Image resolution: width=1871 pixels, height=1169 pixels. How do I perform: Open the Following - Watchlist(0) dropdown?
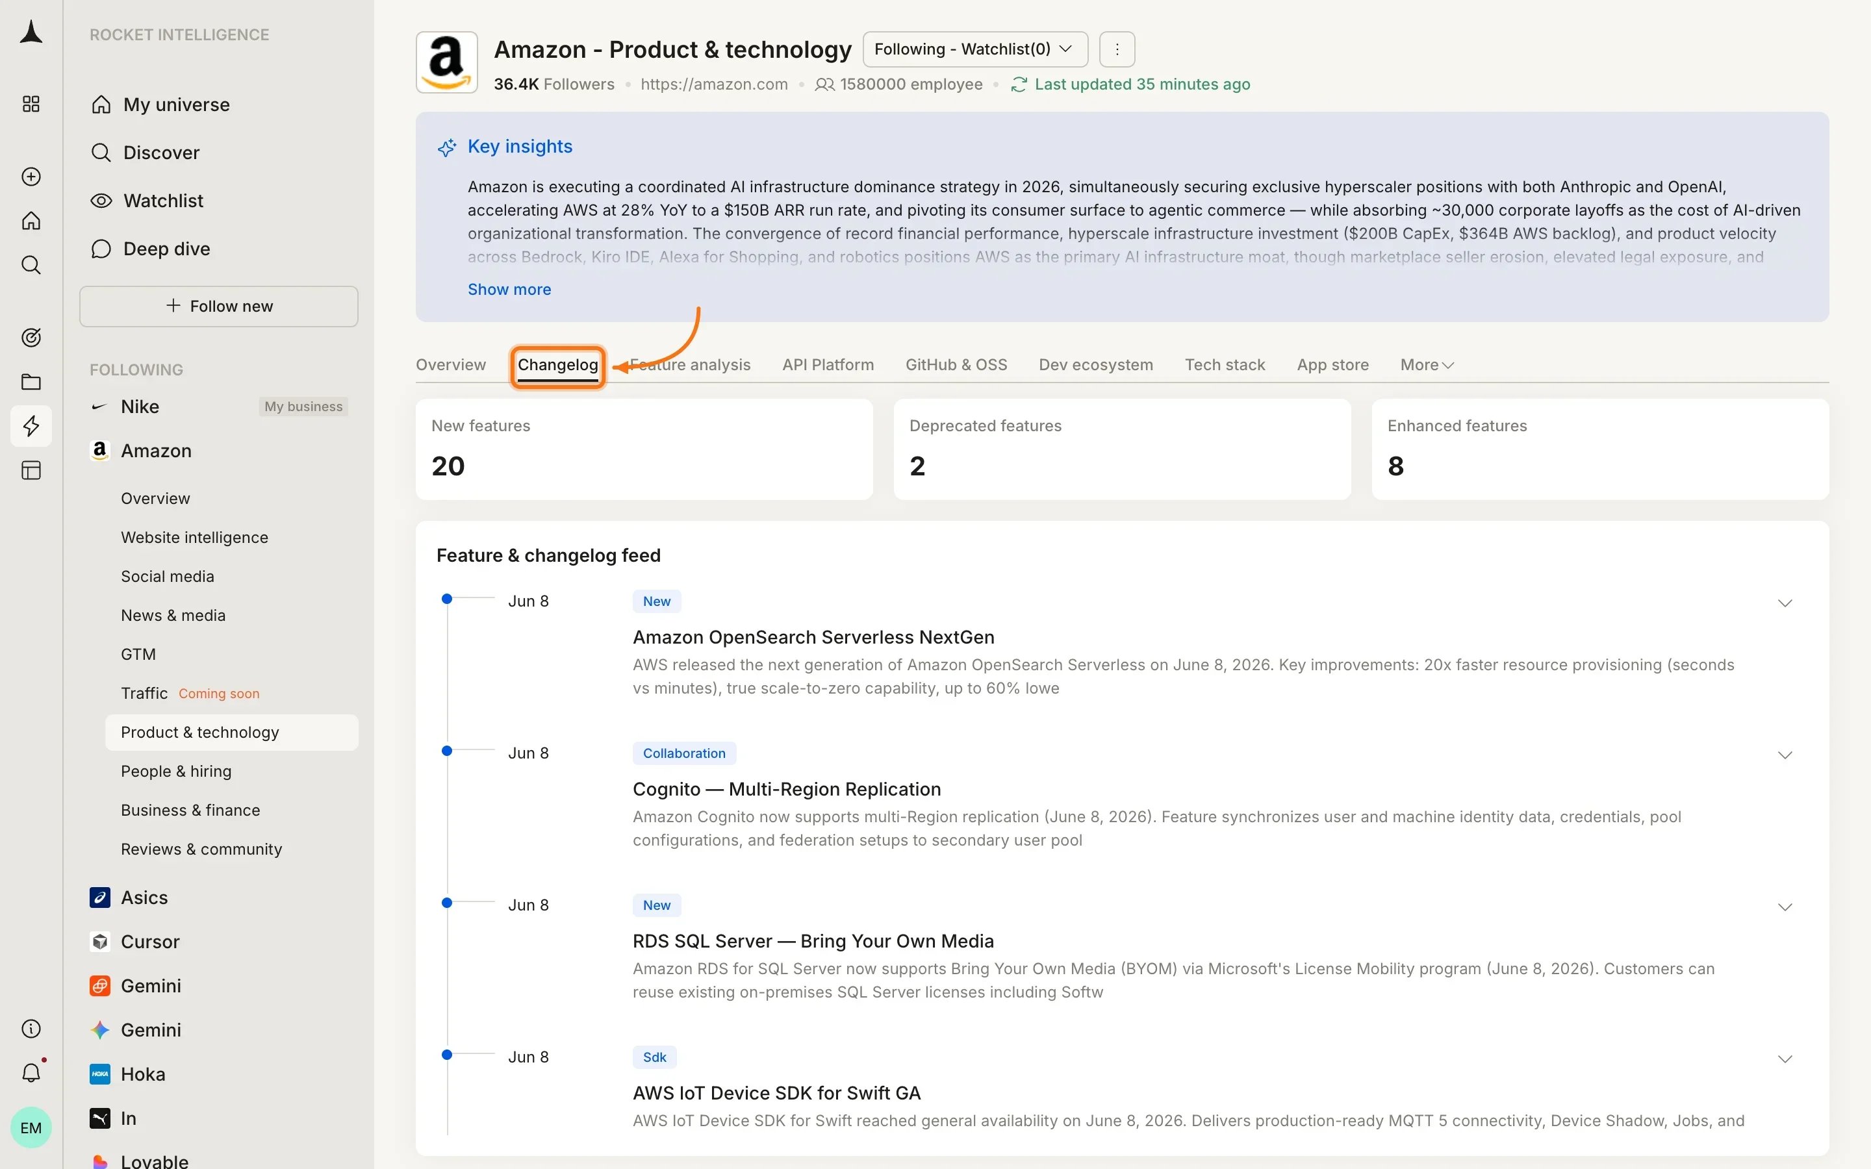[975, 49]
